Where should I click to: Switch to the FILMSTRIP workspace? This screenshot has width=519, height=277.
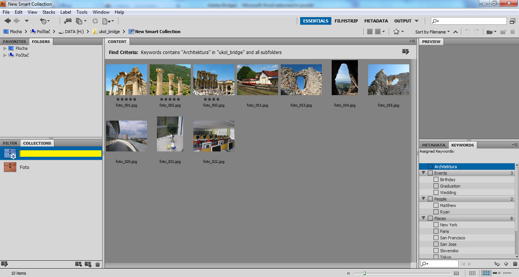346,21
